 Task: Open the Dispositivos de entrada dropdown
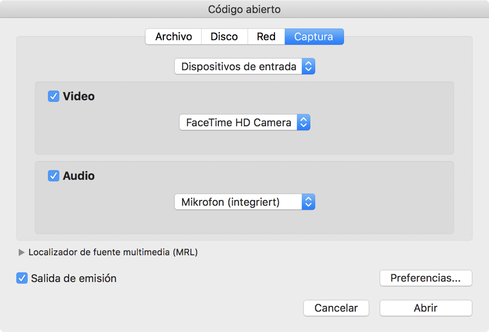[x=245, y=66]
